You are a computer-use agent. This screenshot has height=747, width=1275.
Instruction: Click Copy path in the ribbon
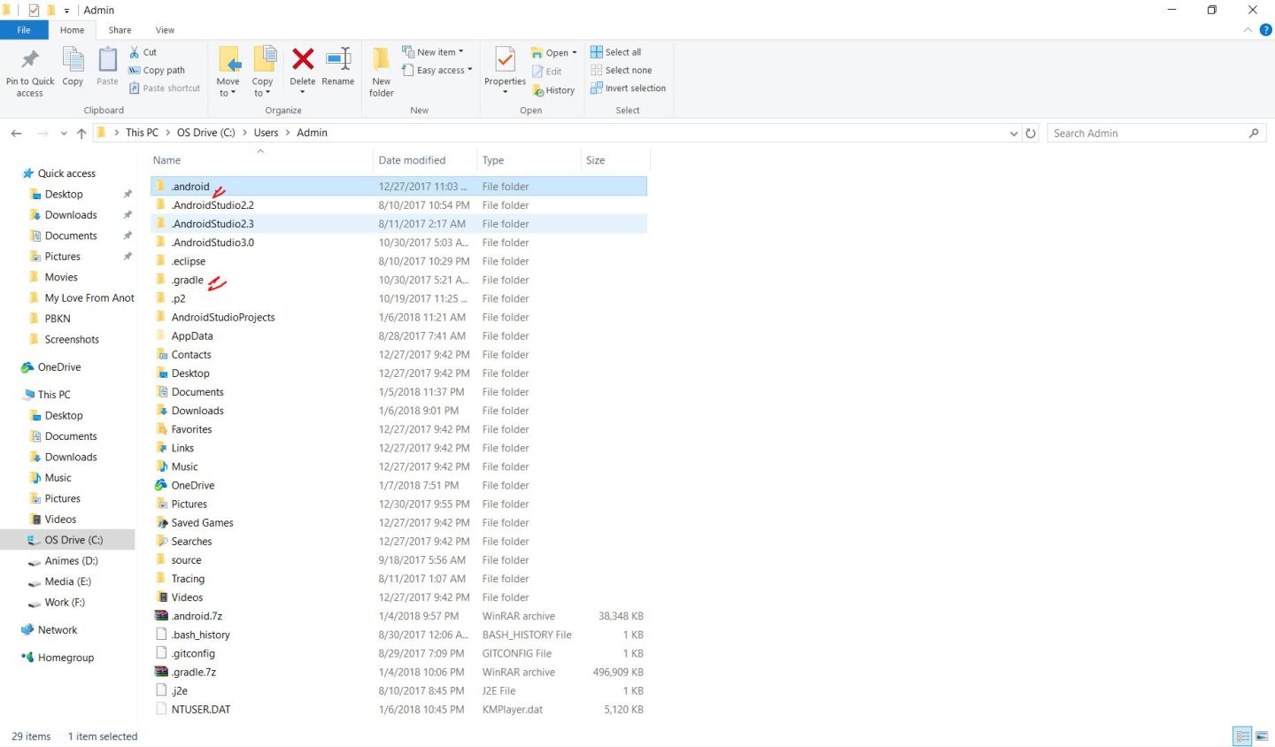(157, 70)
